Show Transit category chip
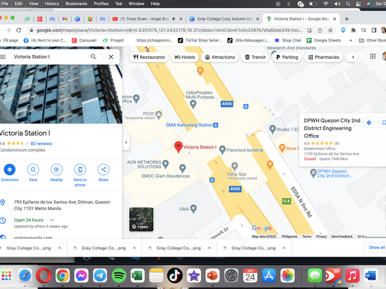Screen dimensions: 386x289 pyautogui.click(x=255, y=57)
